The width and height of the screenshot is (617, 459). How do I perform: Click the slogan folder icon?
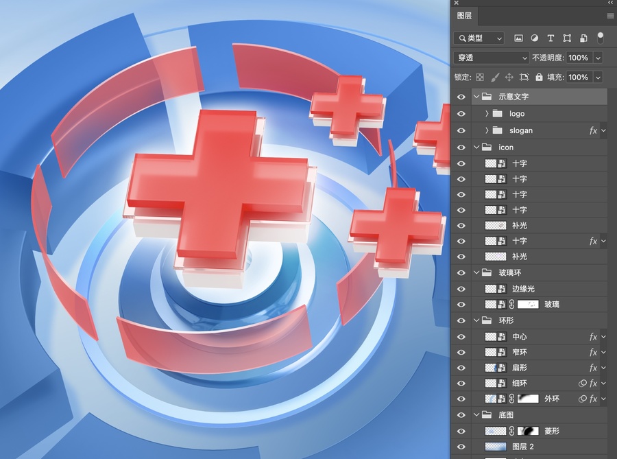click(x=498, y=130)
